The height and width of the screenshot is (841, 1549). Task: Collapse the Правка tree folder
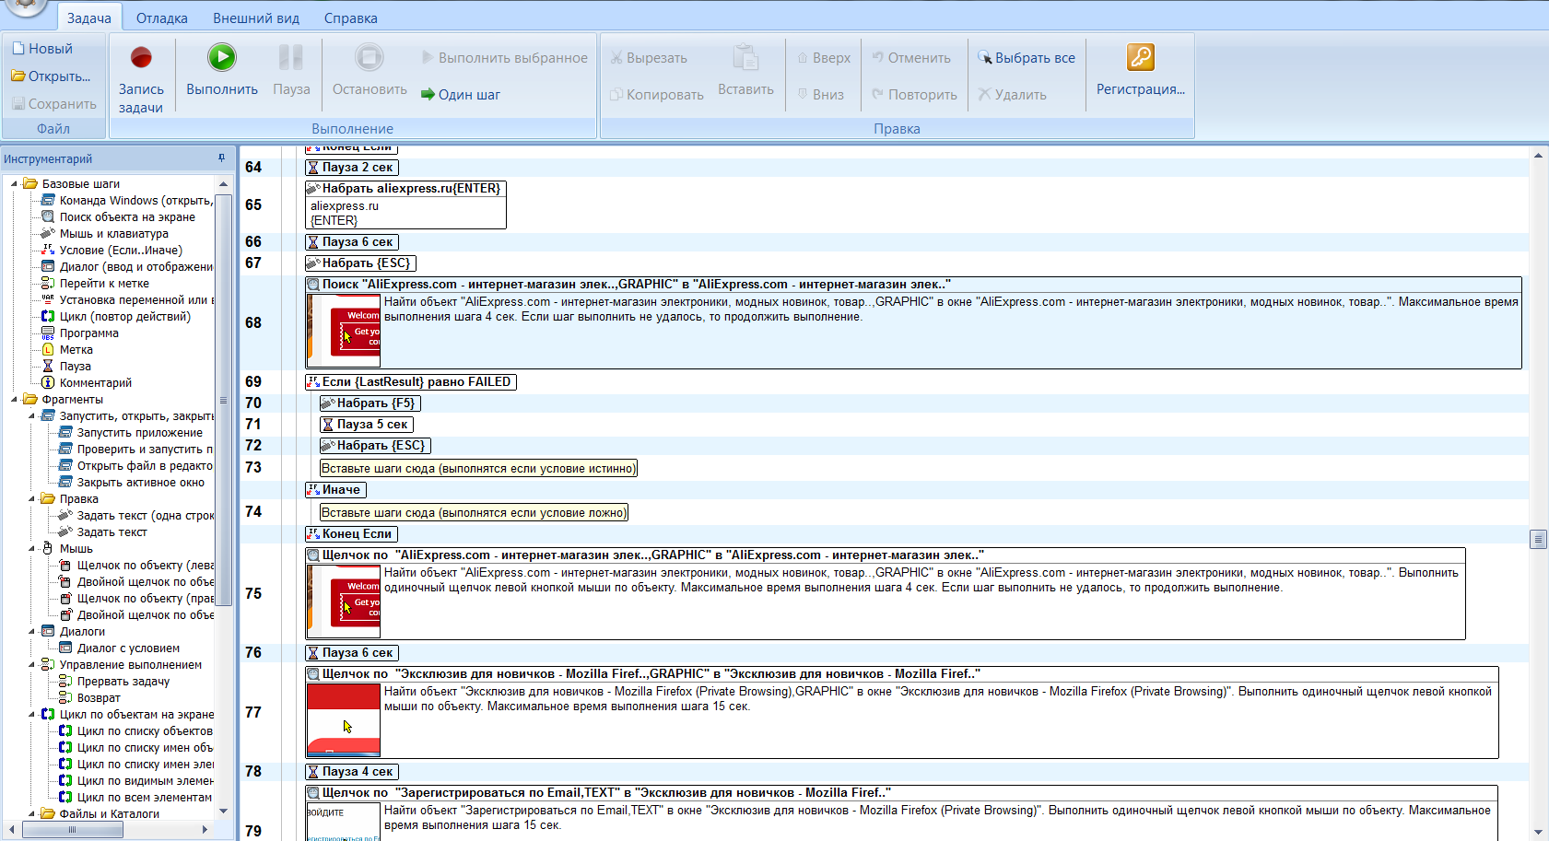pos(31,499)
